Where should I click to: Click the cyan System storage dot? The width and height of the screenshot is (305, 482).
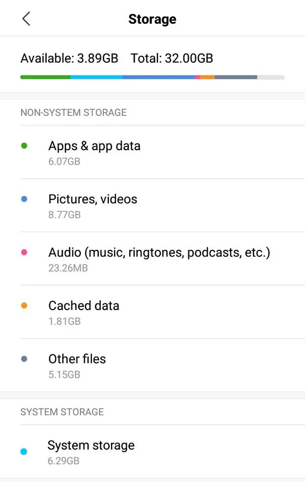(x=24, y=452)
